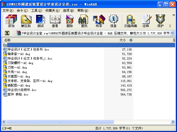Click the 注释 (Comment) toolbar icon
This screenshot has width=177, height=132.
(x=146, y=21)
